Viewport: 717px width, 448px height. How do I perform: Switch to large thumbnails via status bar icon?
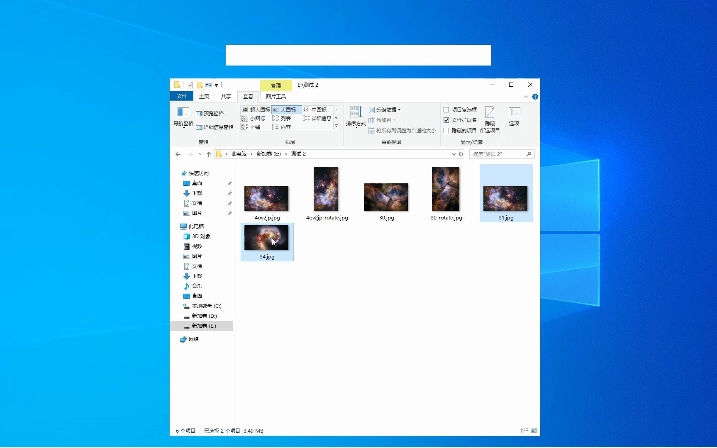[534, 431]
